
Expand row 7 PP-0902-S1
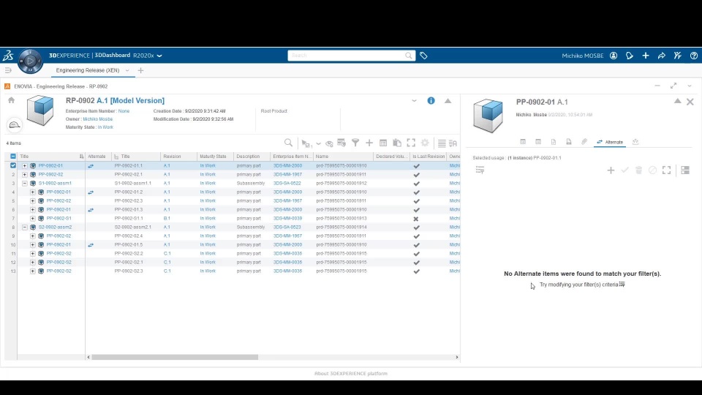[33, 219]
